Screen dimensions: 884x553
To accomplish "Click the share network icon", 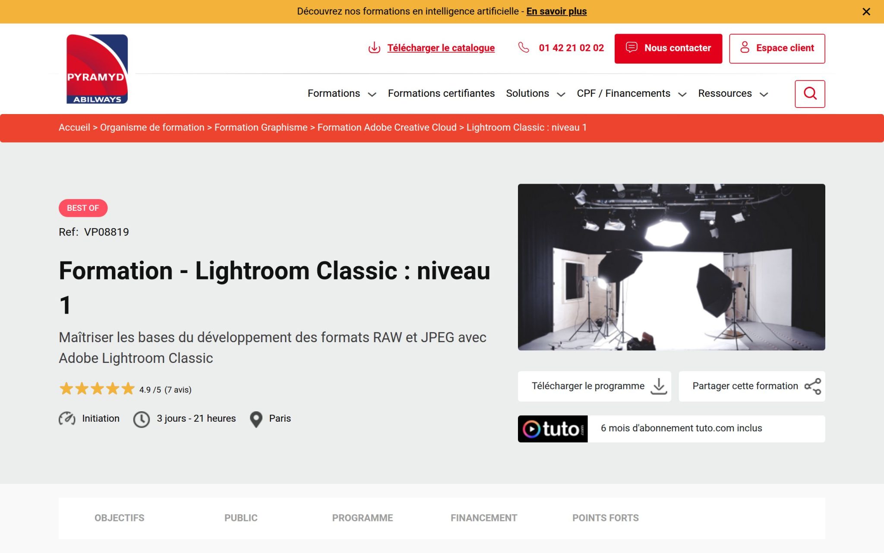I will click(812, 386).
